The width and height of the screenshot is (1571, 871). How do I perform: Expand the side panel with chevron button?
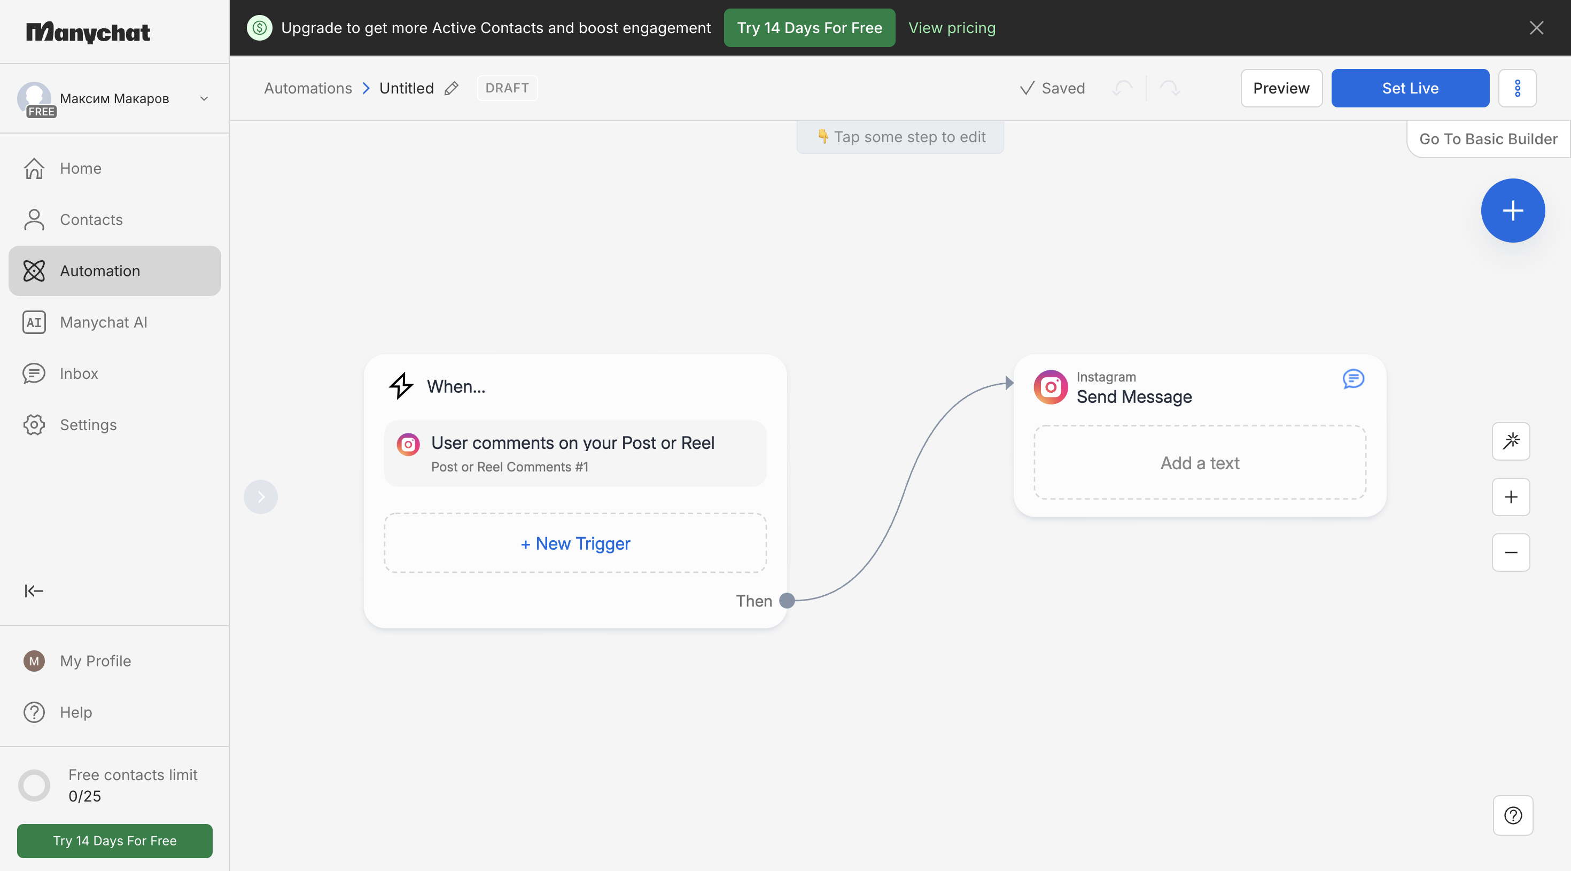(x=260, y=496)
